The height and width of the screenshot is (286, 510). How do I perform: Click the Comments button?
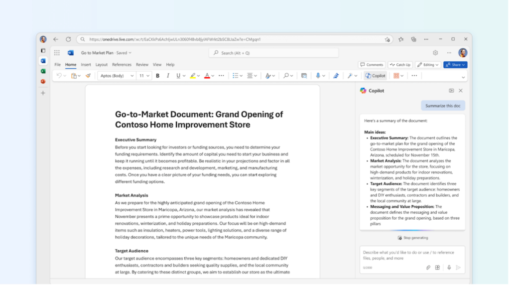point(372,65)
